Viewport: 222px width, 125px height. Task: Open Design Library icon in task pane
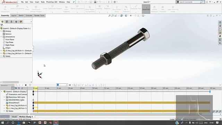tap(220, 26)
